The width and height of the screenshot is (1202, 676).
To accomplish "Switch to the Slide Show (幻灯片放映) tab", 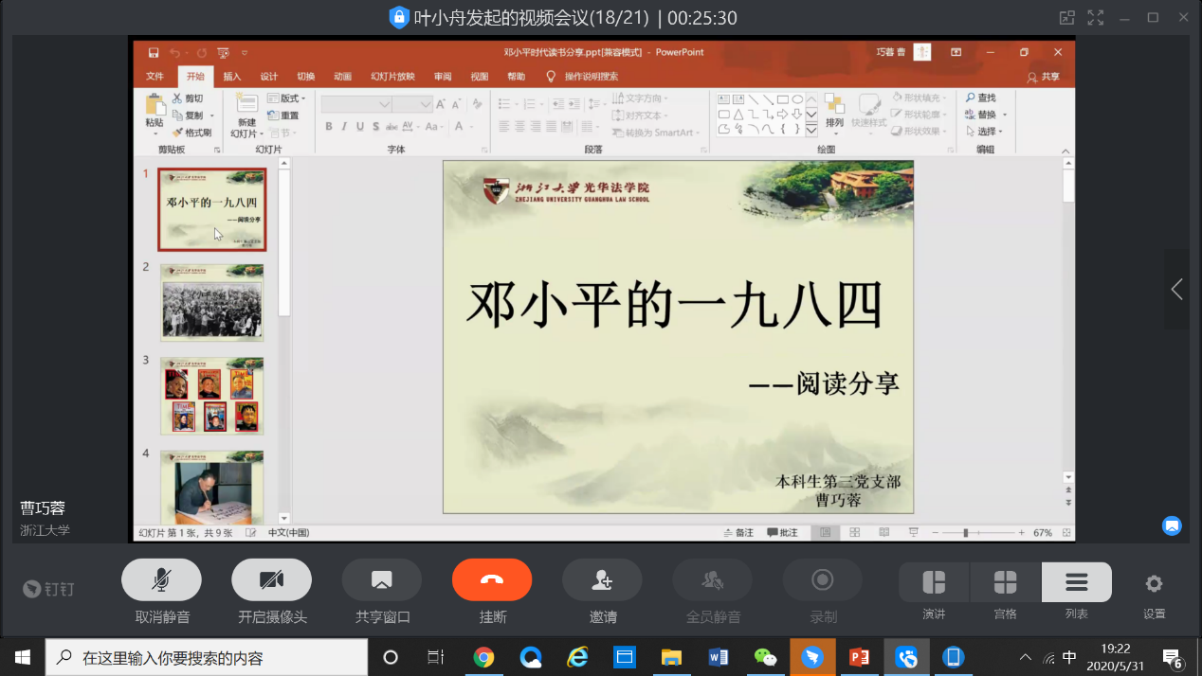I will point(392,77).
